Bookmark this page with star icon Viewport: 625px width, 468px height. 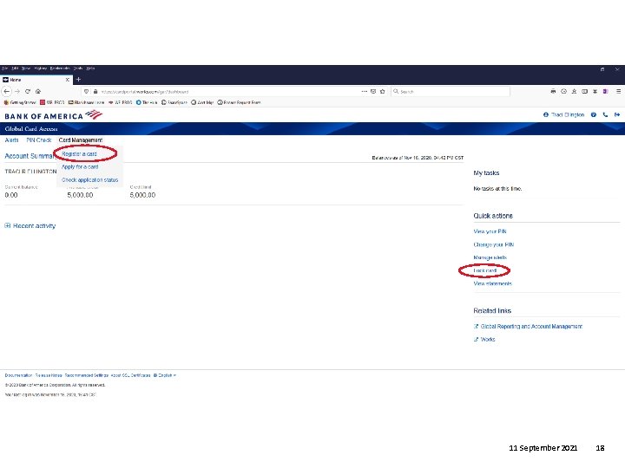[x=383, y=91]
